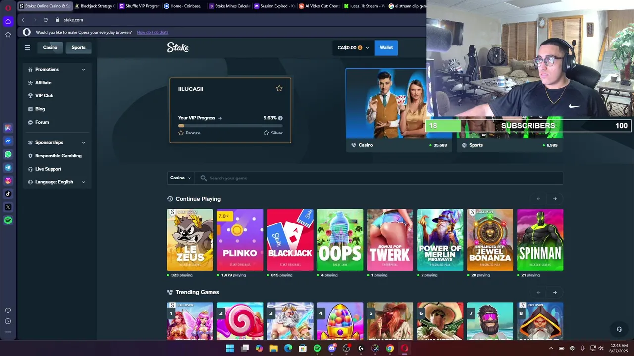
Task: Open the Opera home sidebar icon
Action: pos(8,21)
